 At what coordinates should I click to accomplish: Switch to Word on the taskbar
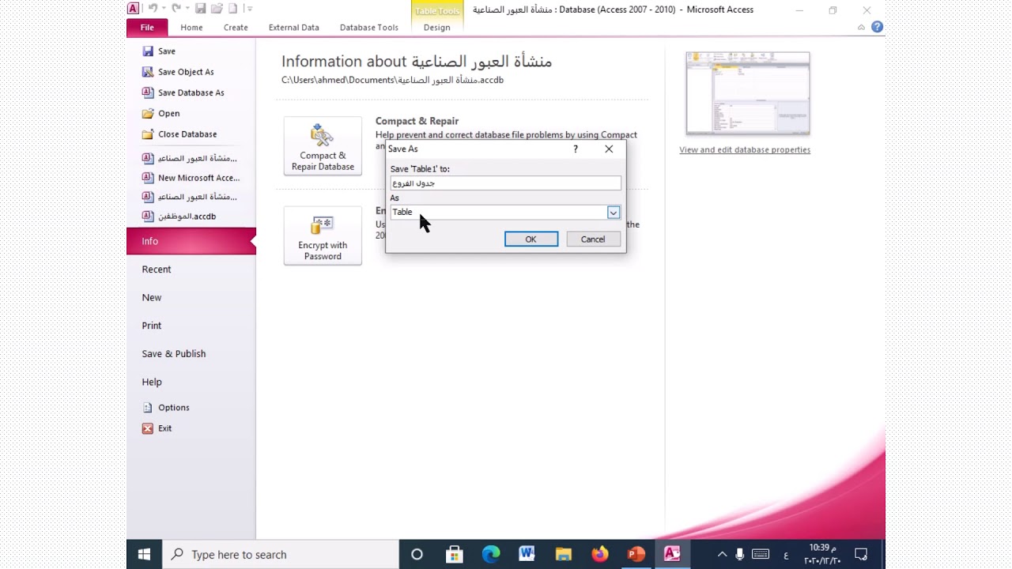click(527, 555)
